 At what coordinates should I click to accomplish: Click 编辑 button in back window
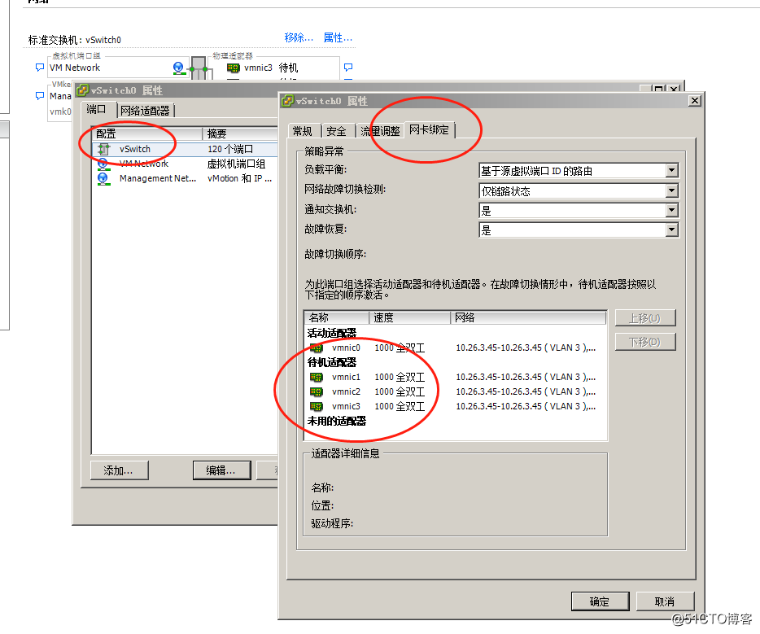click(x=221, y=470)
